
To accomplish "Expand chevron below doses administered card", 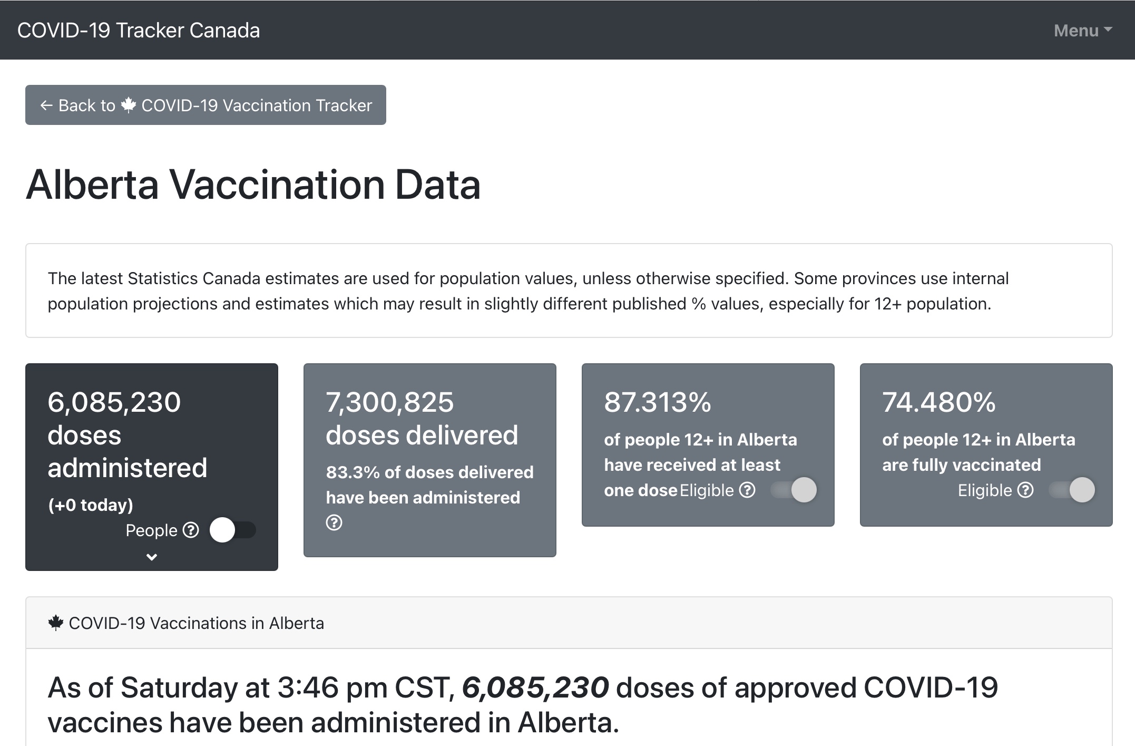I will point(152,557).
